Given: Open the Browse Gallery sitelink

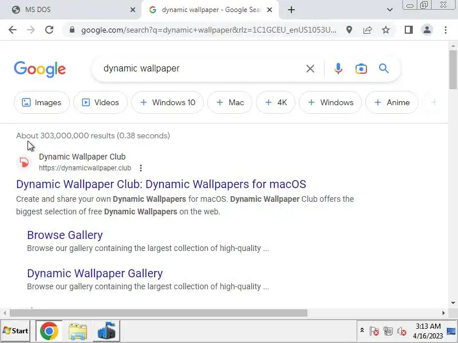Looking at the screenshot, I should [65, 235].
